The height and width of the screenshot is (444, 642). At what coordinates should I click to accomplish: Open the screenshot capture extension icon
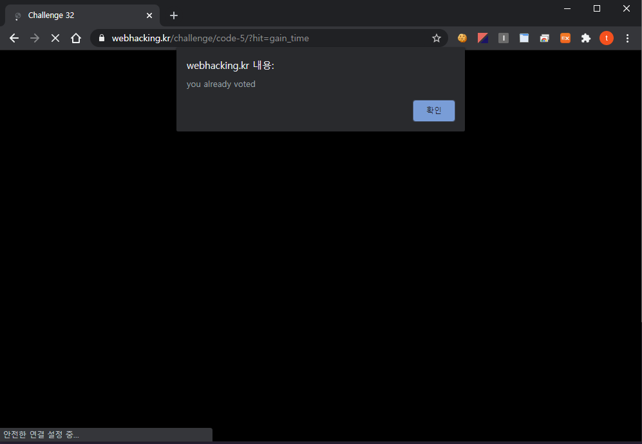[x=544, y=38]
